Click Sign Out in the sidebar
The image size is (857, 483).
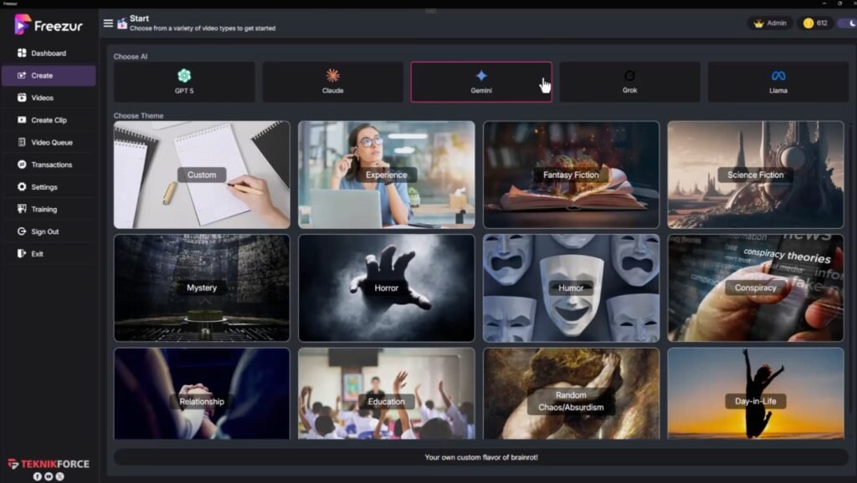(45, 232)
